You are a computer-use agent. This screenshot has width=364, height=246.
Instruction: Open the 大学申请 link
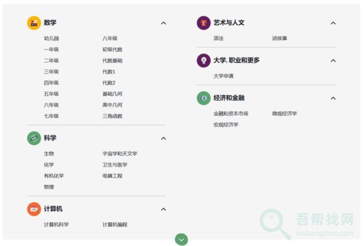(223, 76)
